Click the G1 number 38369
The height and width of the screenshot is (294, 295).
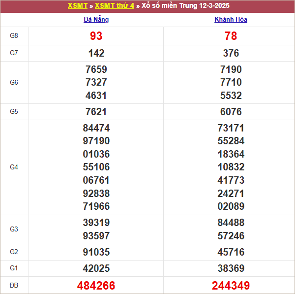(231, 268)
